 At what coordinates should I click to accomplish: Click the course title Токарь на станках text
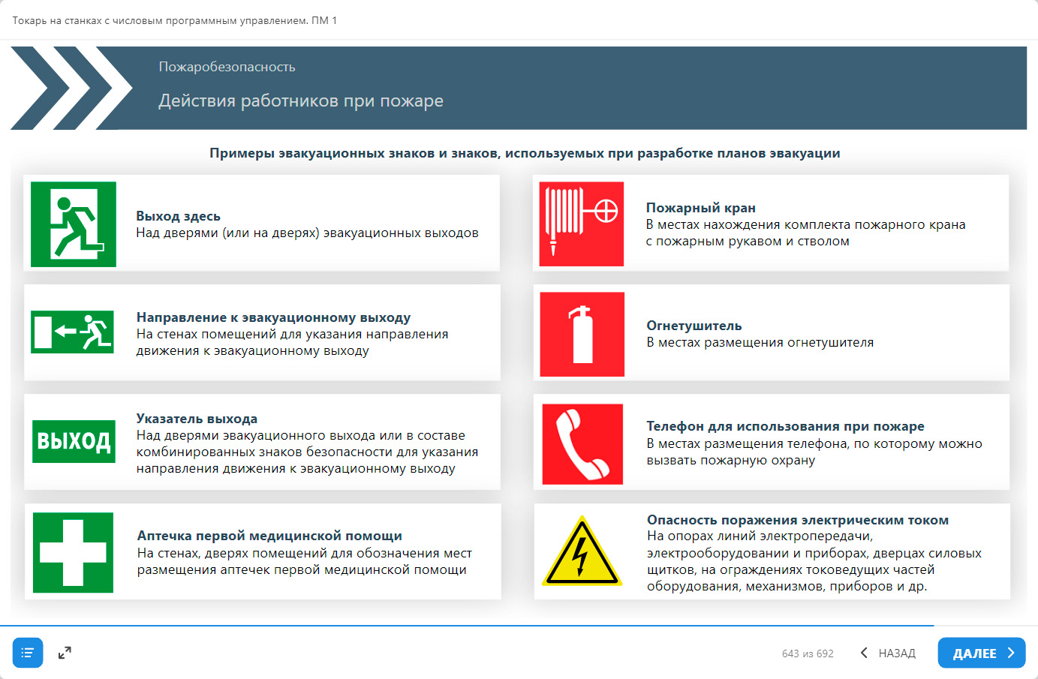[174, 20]
